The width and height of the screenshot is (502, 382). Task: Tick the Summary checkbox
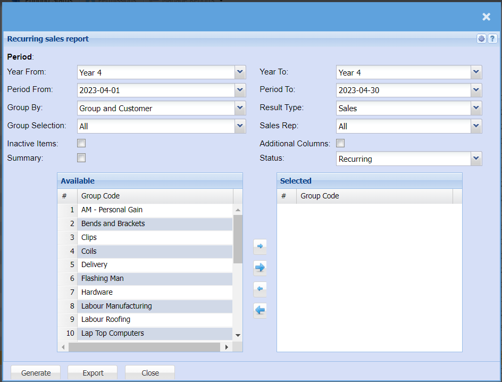[81, 157]
